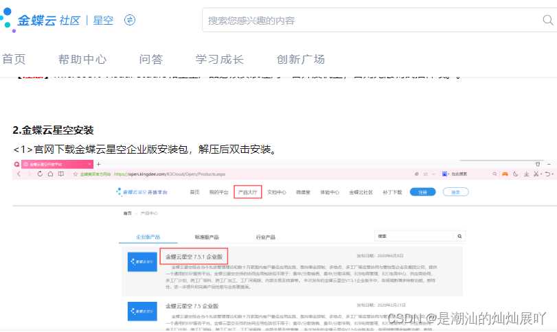Viewport: 557px width, 332px height.
Task: Click the outlined 登录 button
Action: 456,192
